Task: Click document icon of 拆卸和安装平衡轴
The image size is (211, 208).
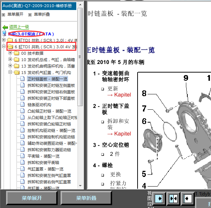Action: point(23,162)
